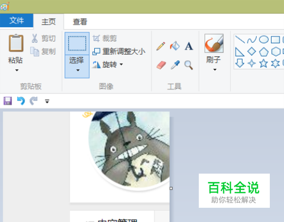This screenshot has height=222, width=284.
Task: Select the Fill with color bucket tool
Action: tap(174, 46)
